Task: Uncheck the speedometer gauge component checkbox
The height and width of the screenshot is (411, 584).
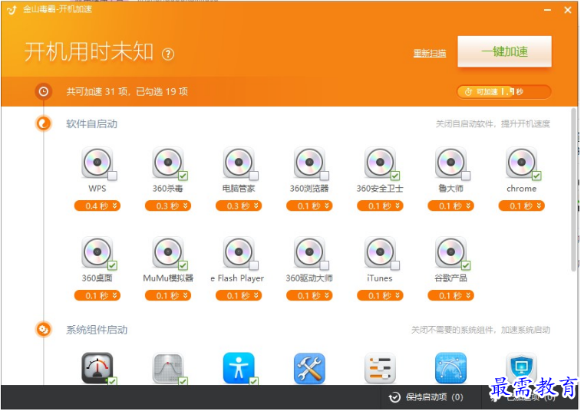Action: [112, 381]
